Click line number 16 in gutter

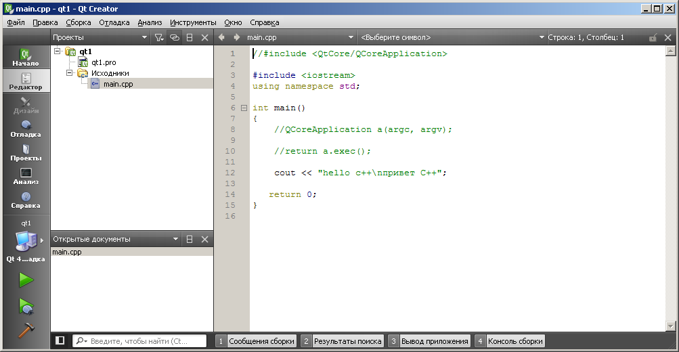pyautogui.click(x=230, y=216)
